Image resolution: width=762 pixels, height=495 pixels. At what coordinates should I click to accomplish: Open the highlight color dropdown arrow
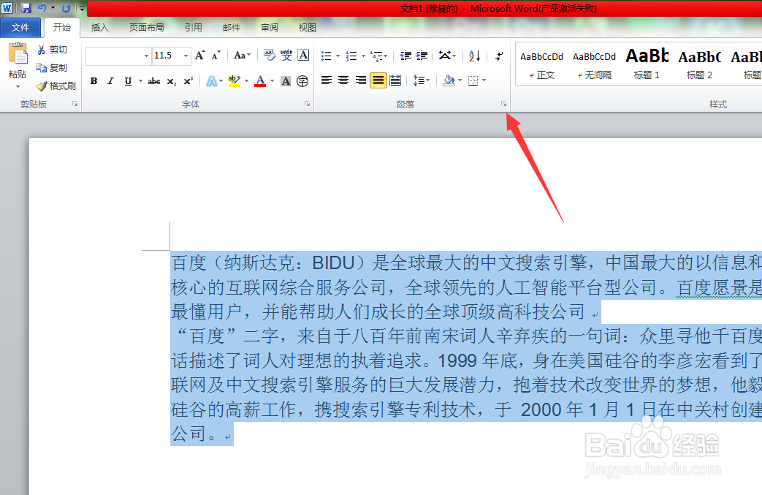tap(246, 81)
